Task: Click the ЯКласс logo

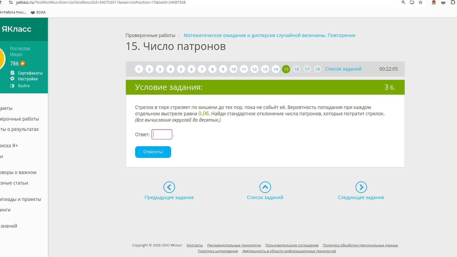Action: click(x=16, y=29)
